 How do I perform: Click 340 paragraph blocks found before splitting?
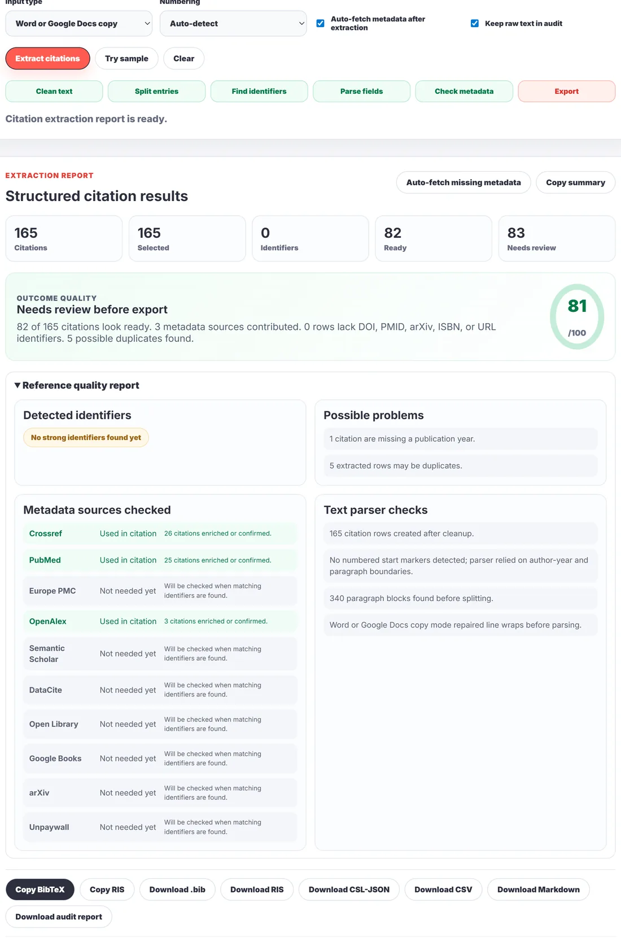[x=461, y=599]
